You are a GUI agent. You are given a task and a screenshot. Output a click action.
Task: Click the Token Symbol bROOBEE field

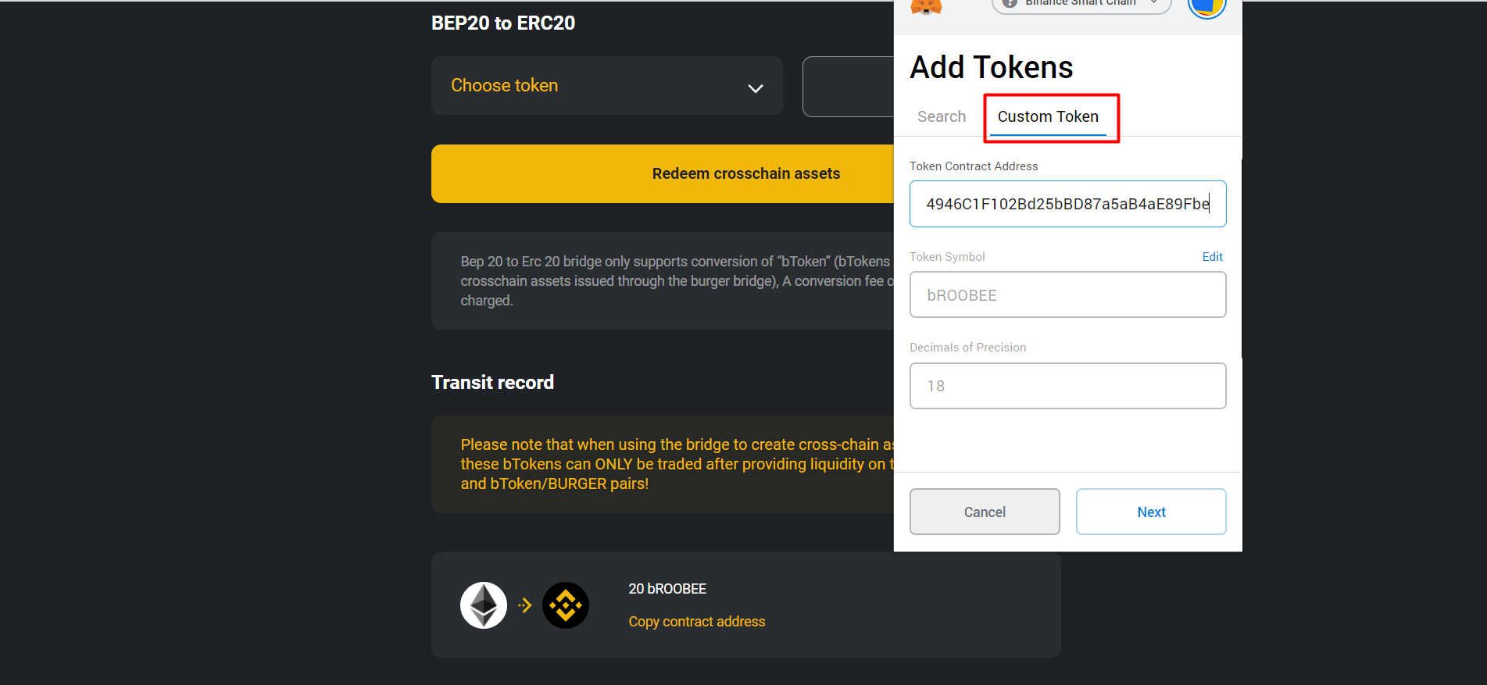pyautogui.click(x=1068, y=294)
